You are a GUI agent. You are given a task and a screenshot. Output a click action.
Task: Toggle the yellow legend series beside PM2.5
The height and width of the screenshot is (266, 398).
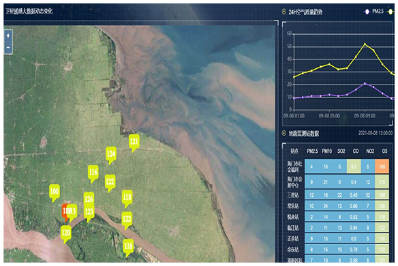click(391, 12)
